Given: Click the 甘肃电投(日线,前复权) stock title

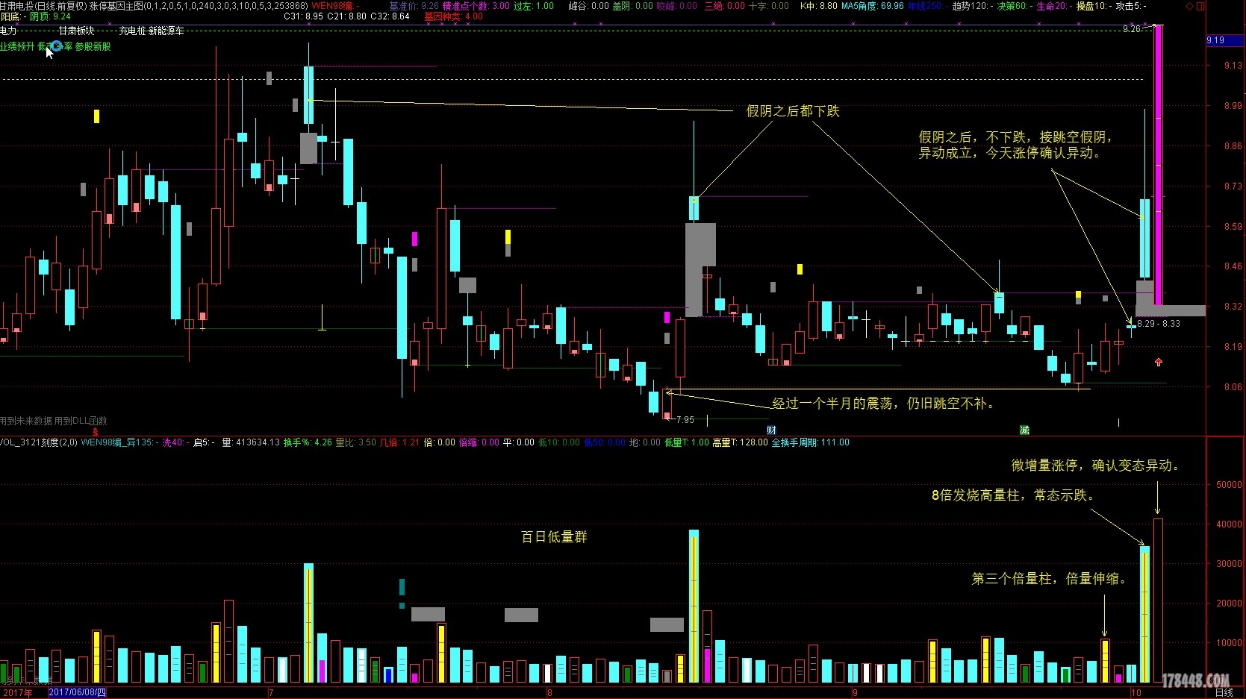Looking at the screenshot, I should click(44, 5).
